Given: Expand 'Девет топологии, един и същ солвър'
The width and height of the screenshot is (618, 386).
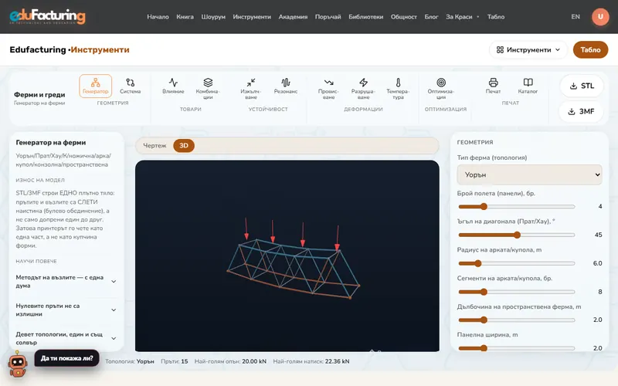Looking at the screenshot, I should coord(66,338).
